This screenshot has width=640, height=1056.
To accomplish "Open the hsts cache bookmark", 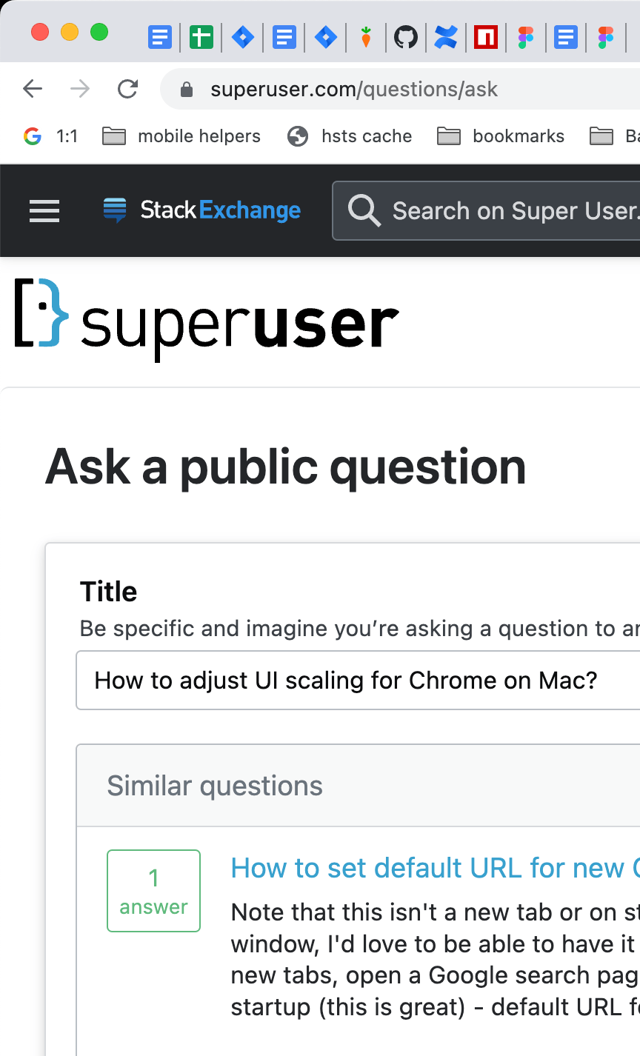I will (349, 136).
